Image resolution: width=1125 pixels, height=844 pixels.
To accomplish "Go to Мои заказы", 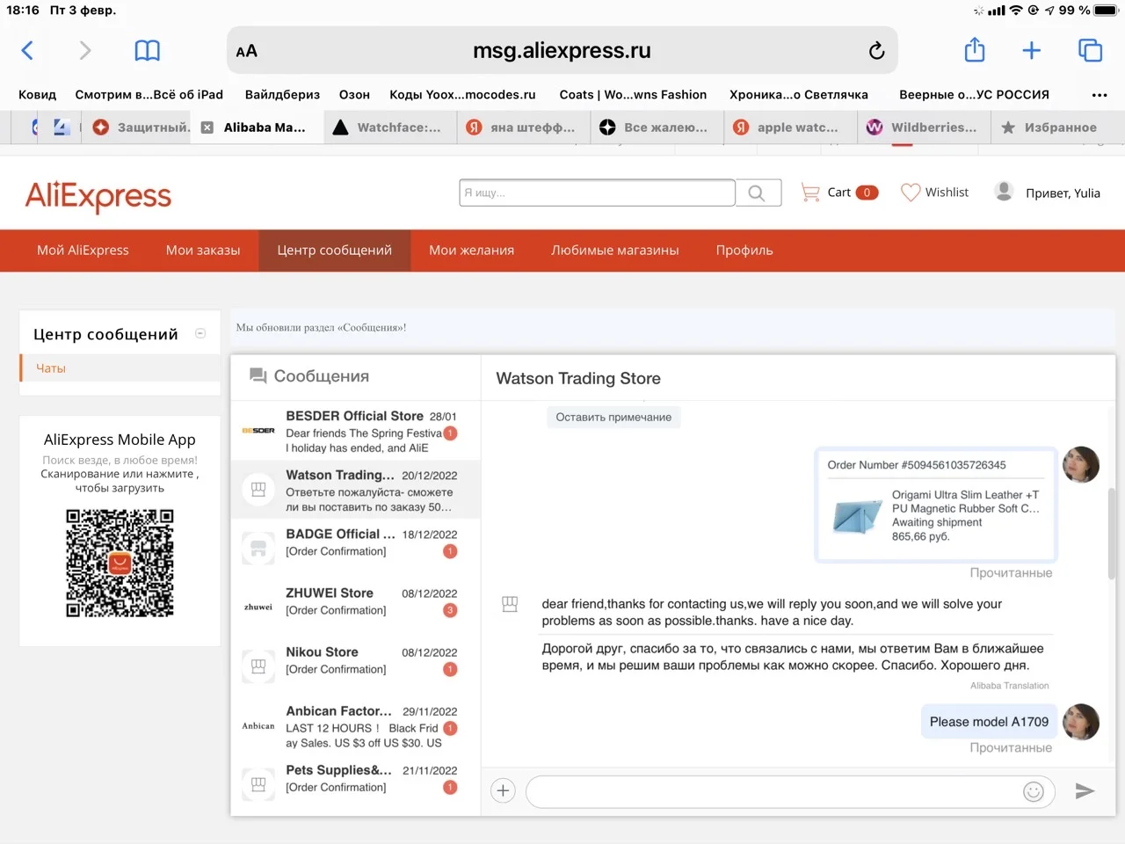I will click(203, 251).
